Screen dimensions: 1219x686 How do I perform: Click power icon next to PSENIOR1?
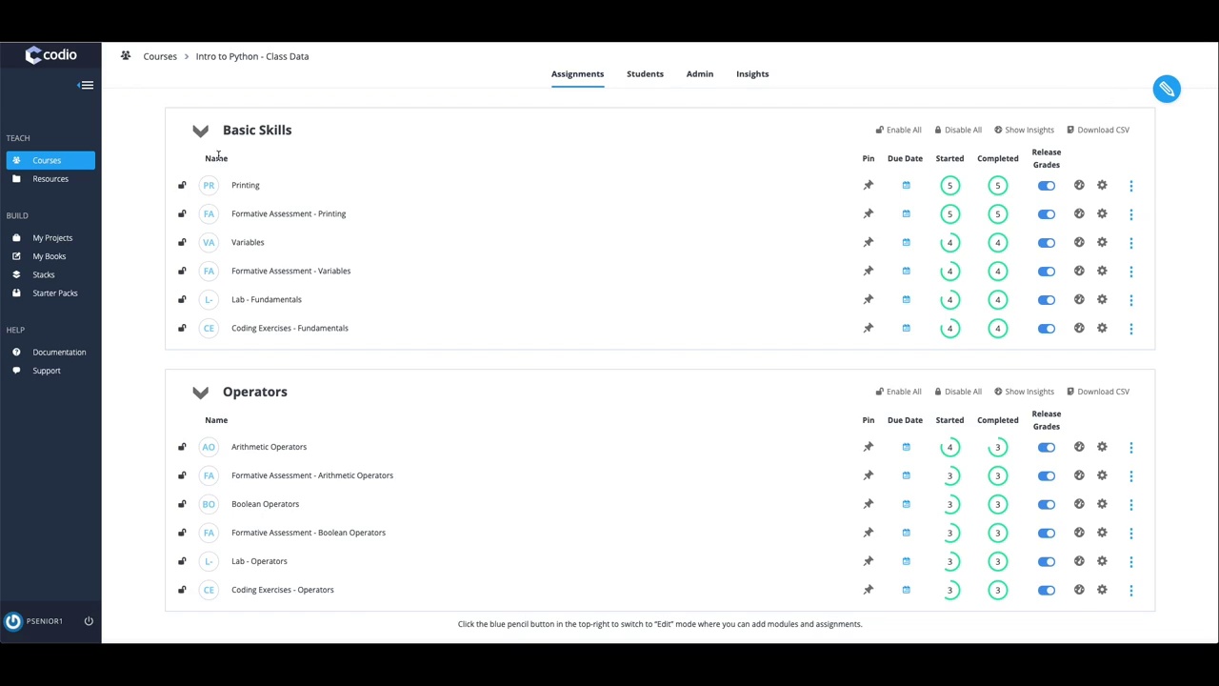click(89, 621)
